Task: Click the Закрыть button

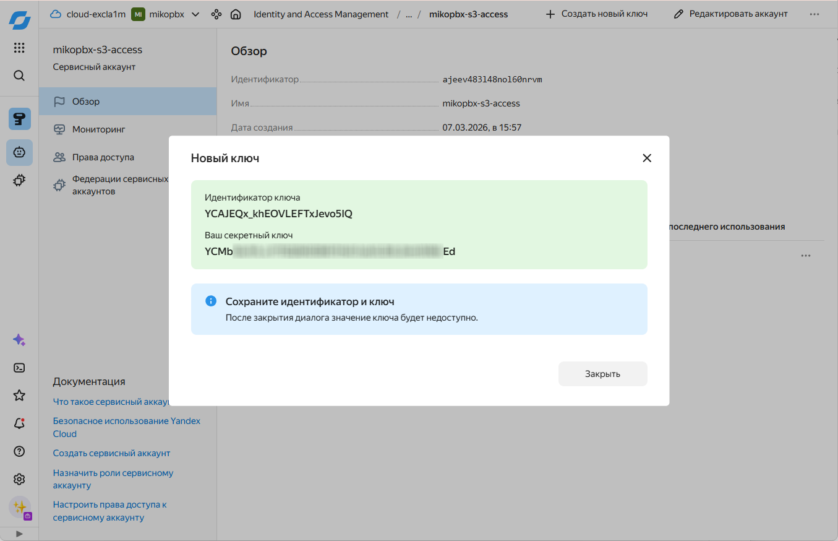Action: click(x=602, y=374)
